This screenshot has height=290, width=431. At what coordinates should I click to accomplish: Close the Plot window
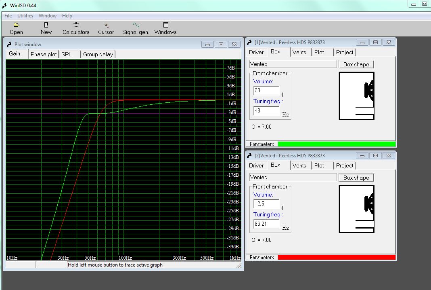point(234,44)
